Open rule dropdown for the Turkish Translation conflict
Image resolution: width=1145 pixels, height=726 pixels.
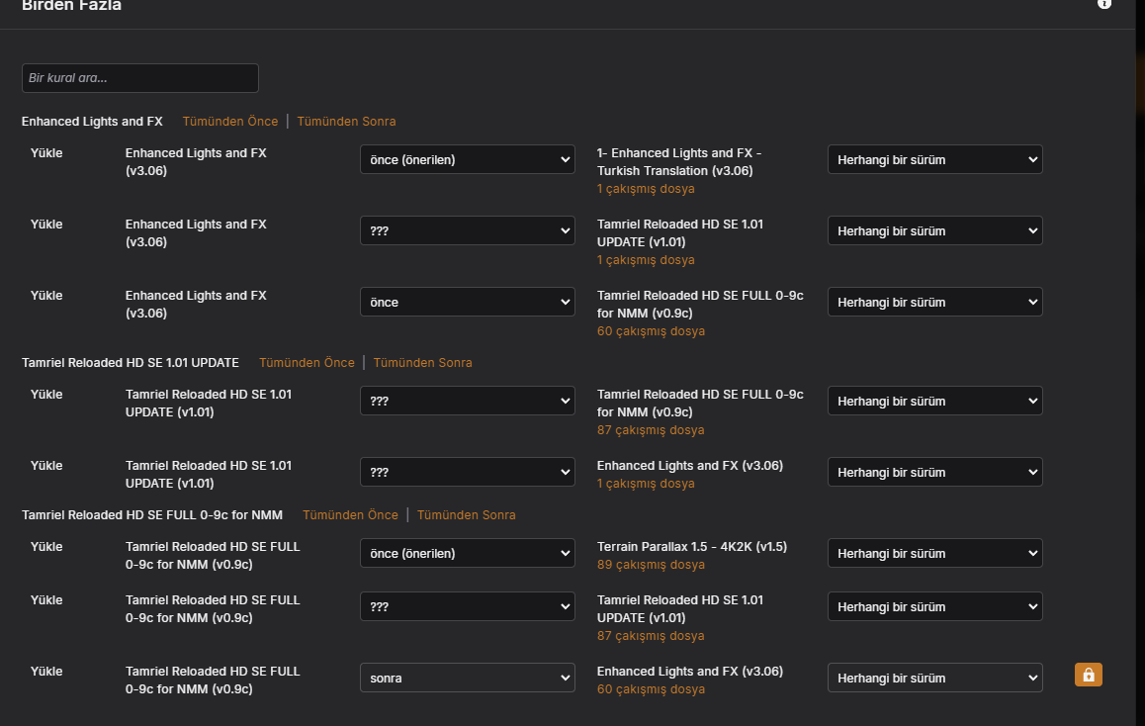click(x=467, y=159)
